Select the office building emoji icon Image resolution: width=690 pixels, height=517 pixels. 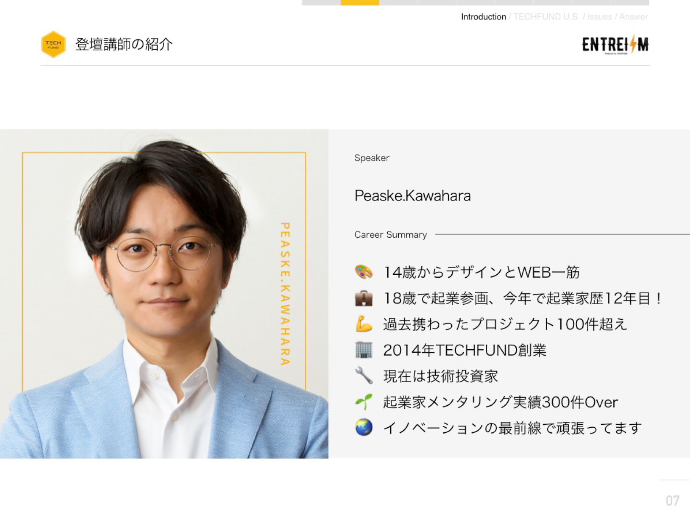click(x=364, y=350)
